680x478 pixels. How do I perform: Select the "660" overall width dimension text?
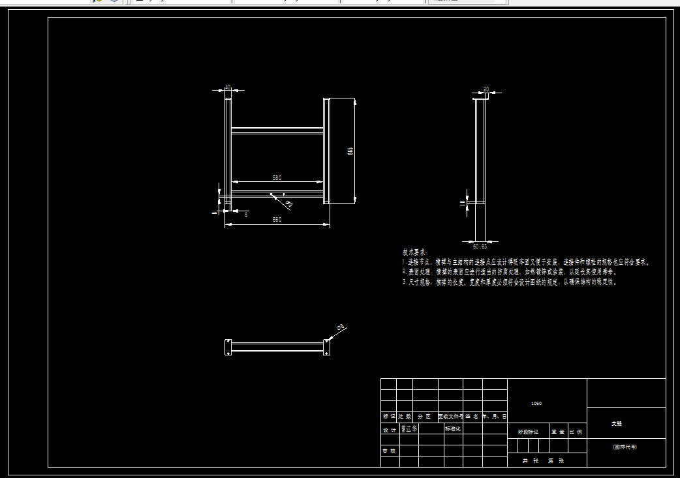point(277,220)
